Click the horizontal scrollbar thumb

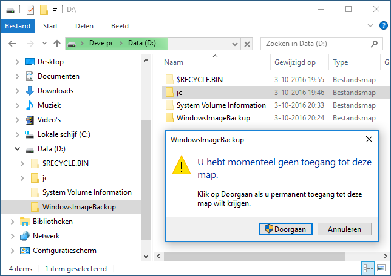point(254,256)
